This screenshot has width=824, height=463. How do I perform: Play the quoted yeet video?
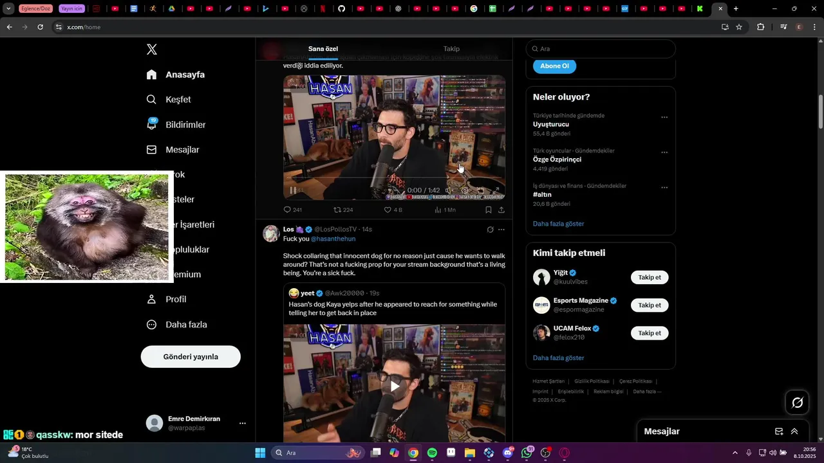click(x=395, y=386)
